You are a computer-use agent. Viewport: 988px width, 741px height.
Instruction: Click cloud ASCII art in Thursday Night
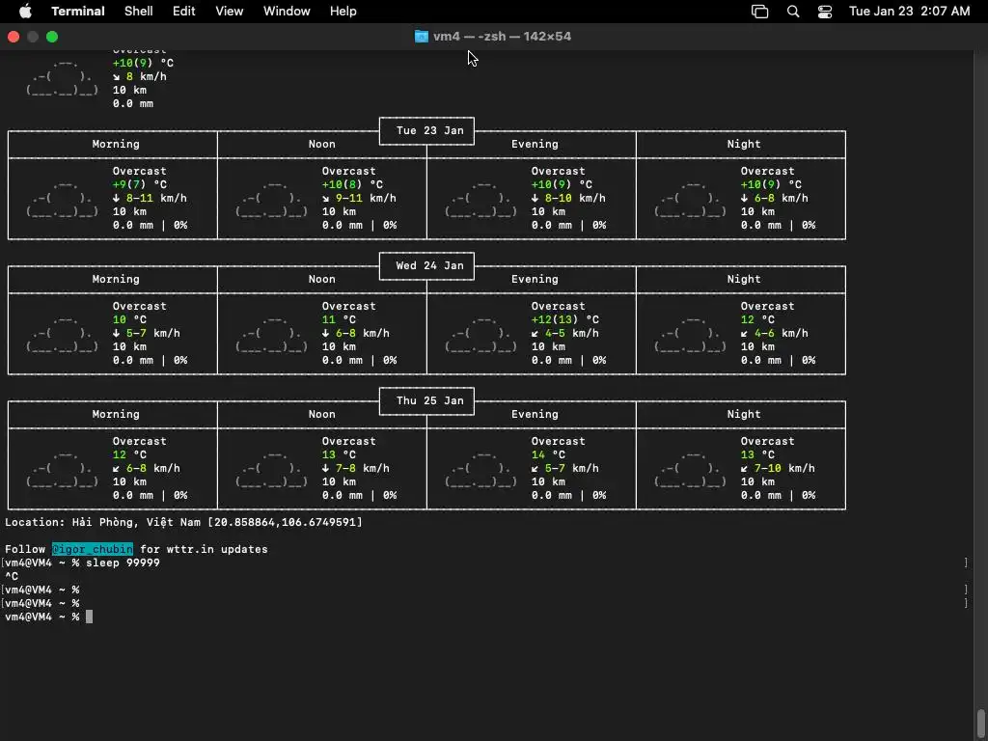[x=691, y=469]
